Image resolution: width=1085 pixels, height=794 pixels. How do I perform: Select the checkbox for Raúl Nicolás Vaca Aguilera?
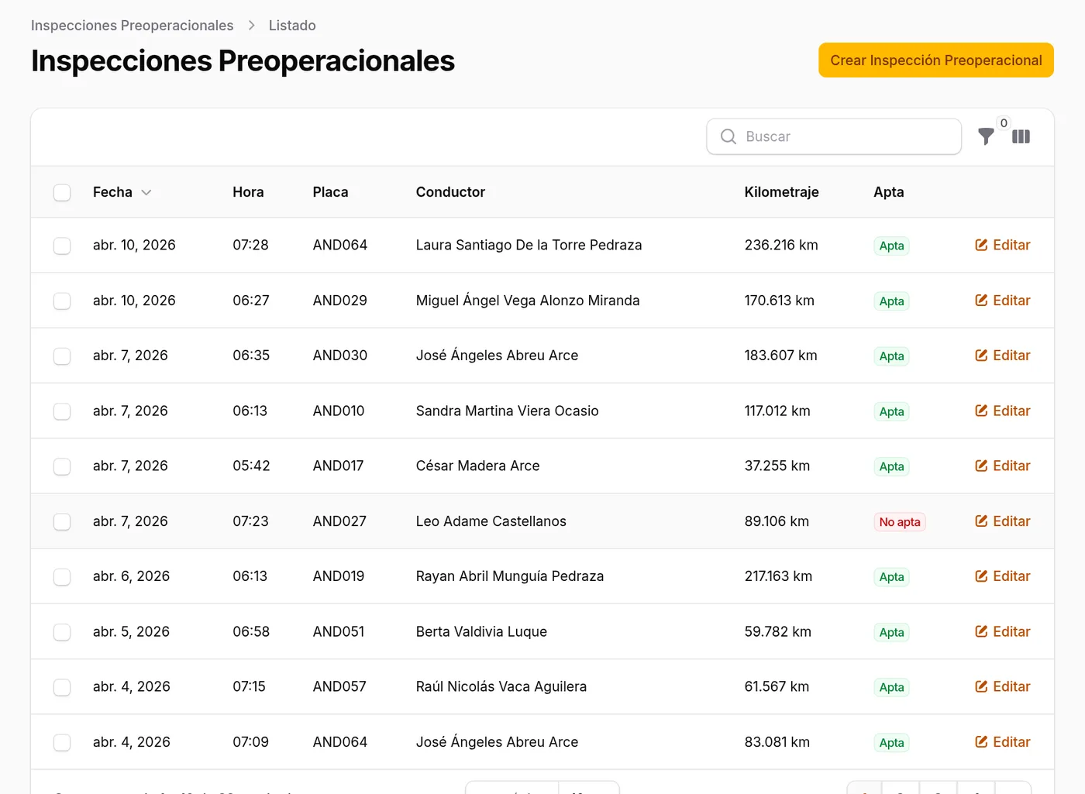pos(62,687)
